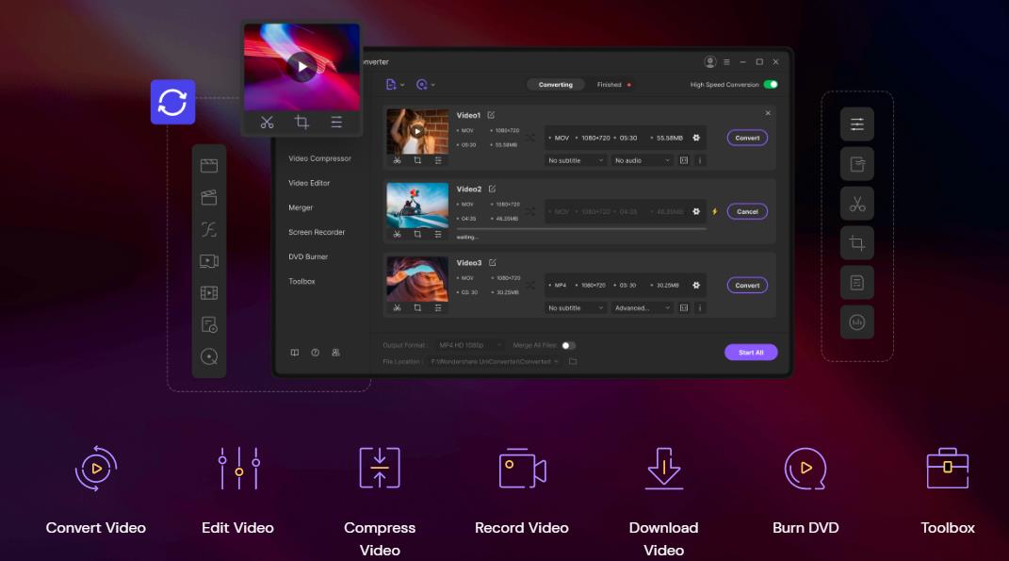The image size is (1009, 561).
Task: Click the Cancel button for Video2
Action: coord(747,211)
